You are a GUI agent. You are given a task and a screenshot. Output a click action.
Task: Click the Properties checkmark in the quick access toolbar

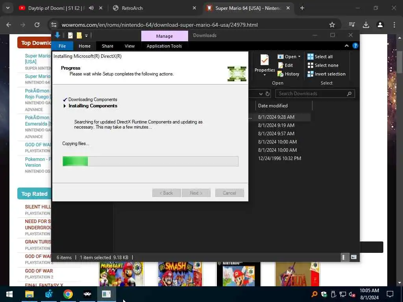pos(70,35)
